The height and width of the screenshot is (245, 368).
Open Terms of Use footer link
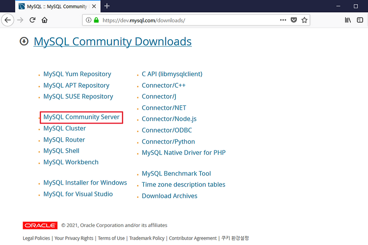coord(111,238)
